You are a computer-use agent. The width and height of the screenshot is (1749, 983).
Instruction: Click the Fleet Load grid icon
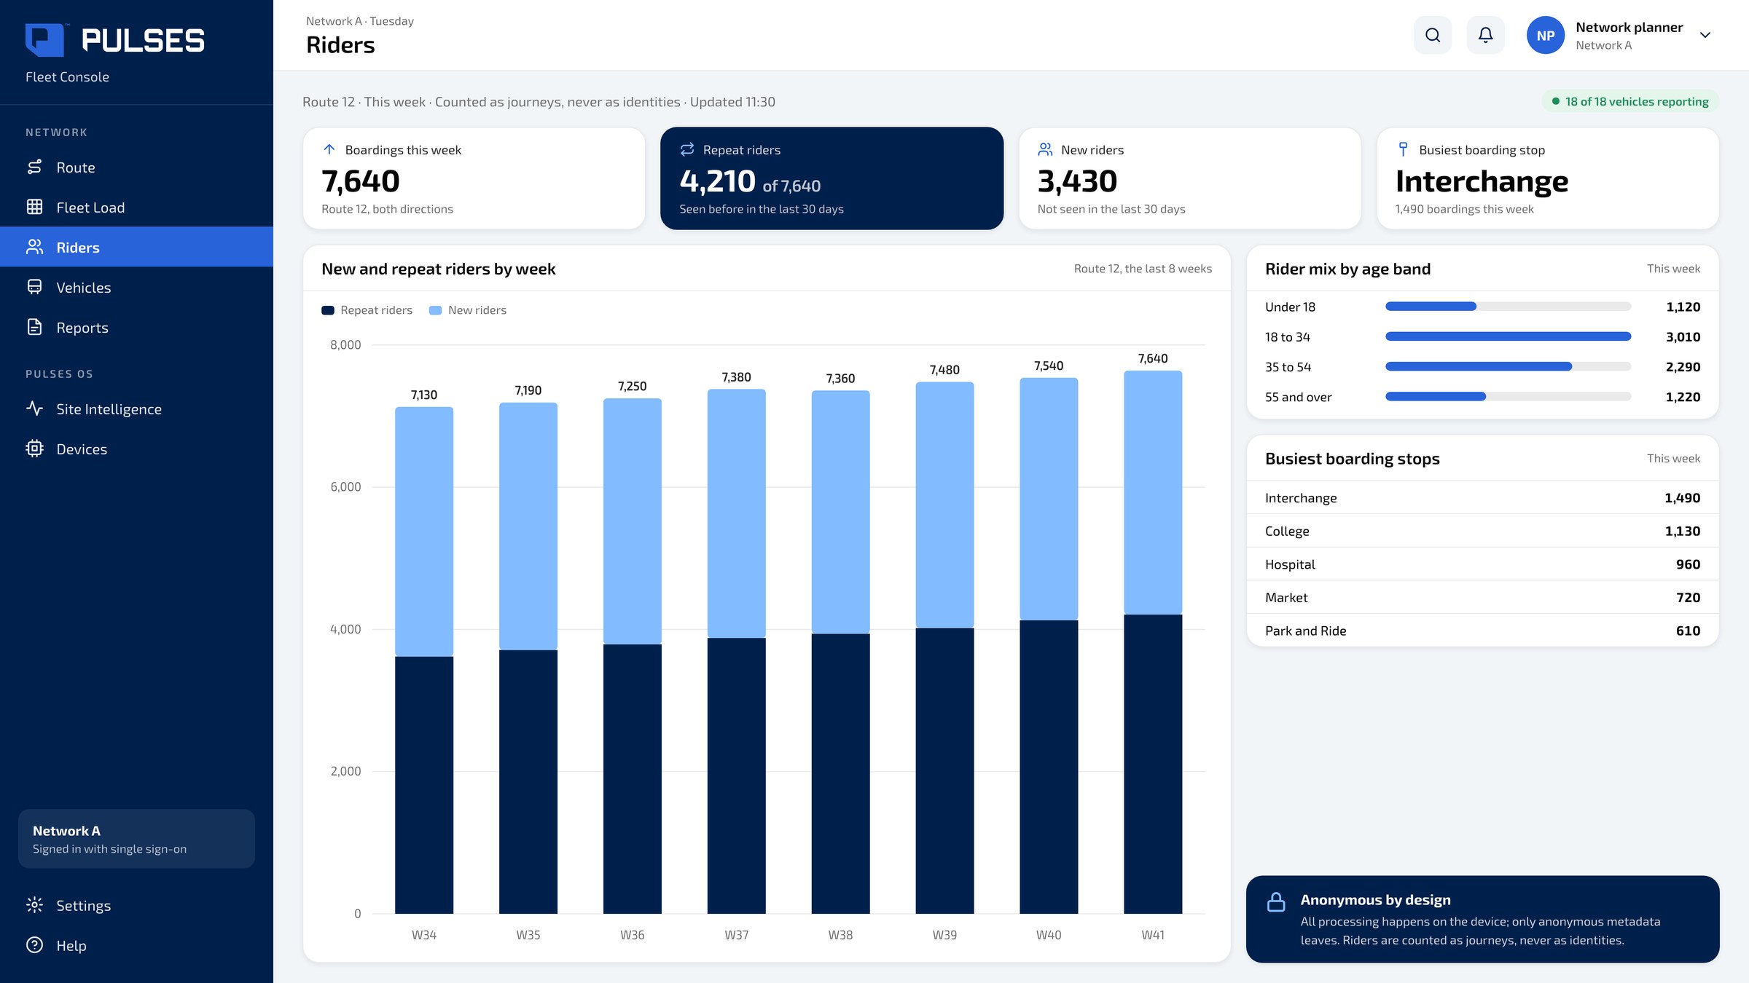pyautogui.click(x=34, y=208)
